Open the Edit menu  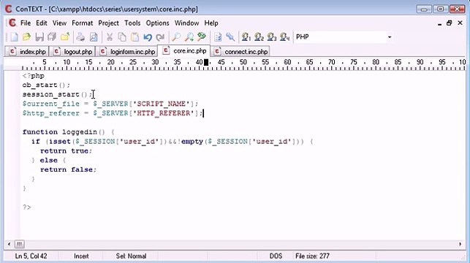tap(42, 23)
